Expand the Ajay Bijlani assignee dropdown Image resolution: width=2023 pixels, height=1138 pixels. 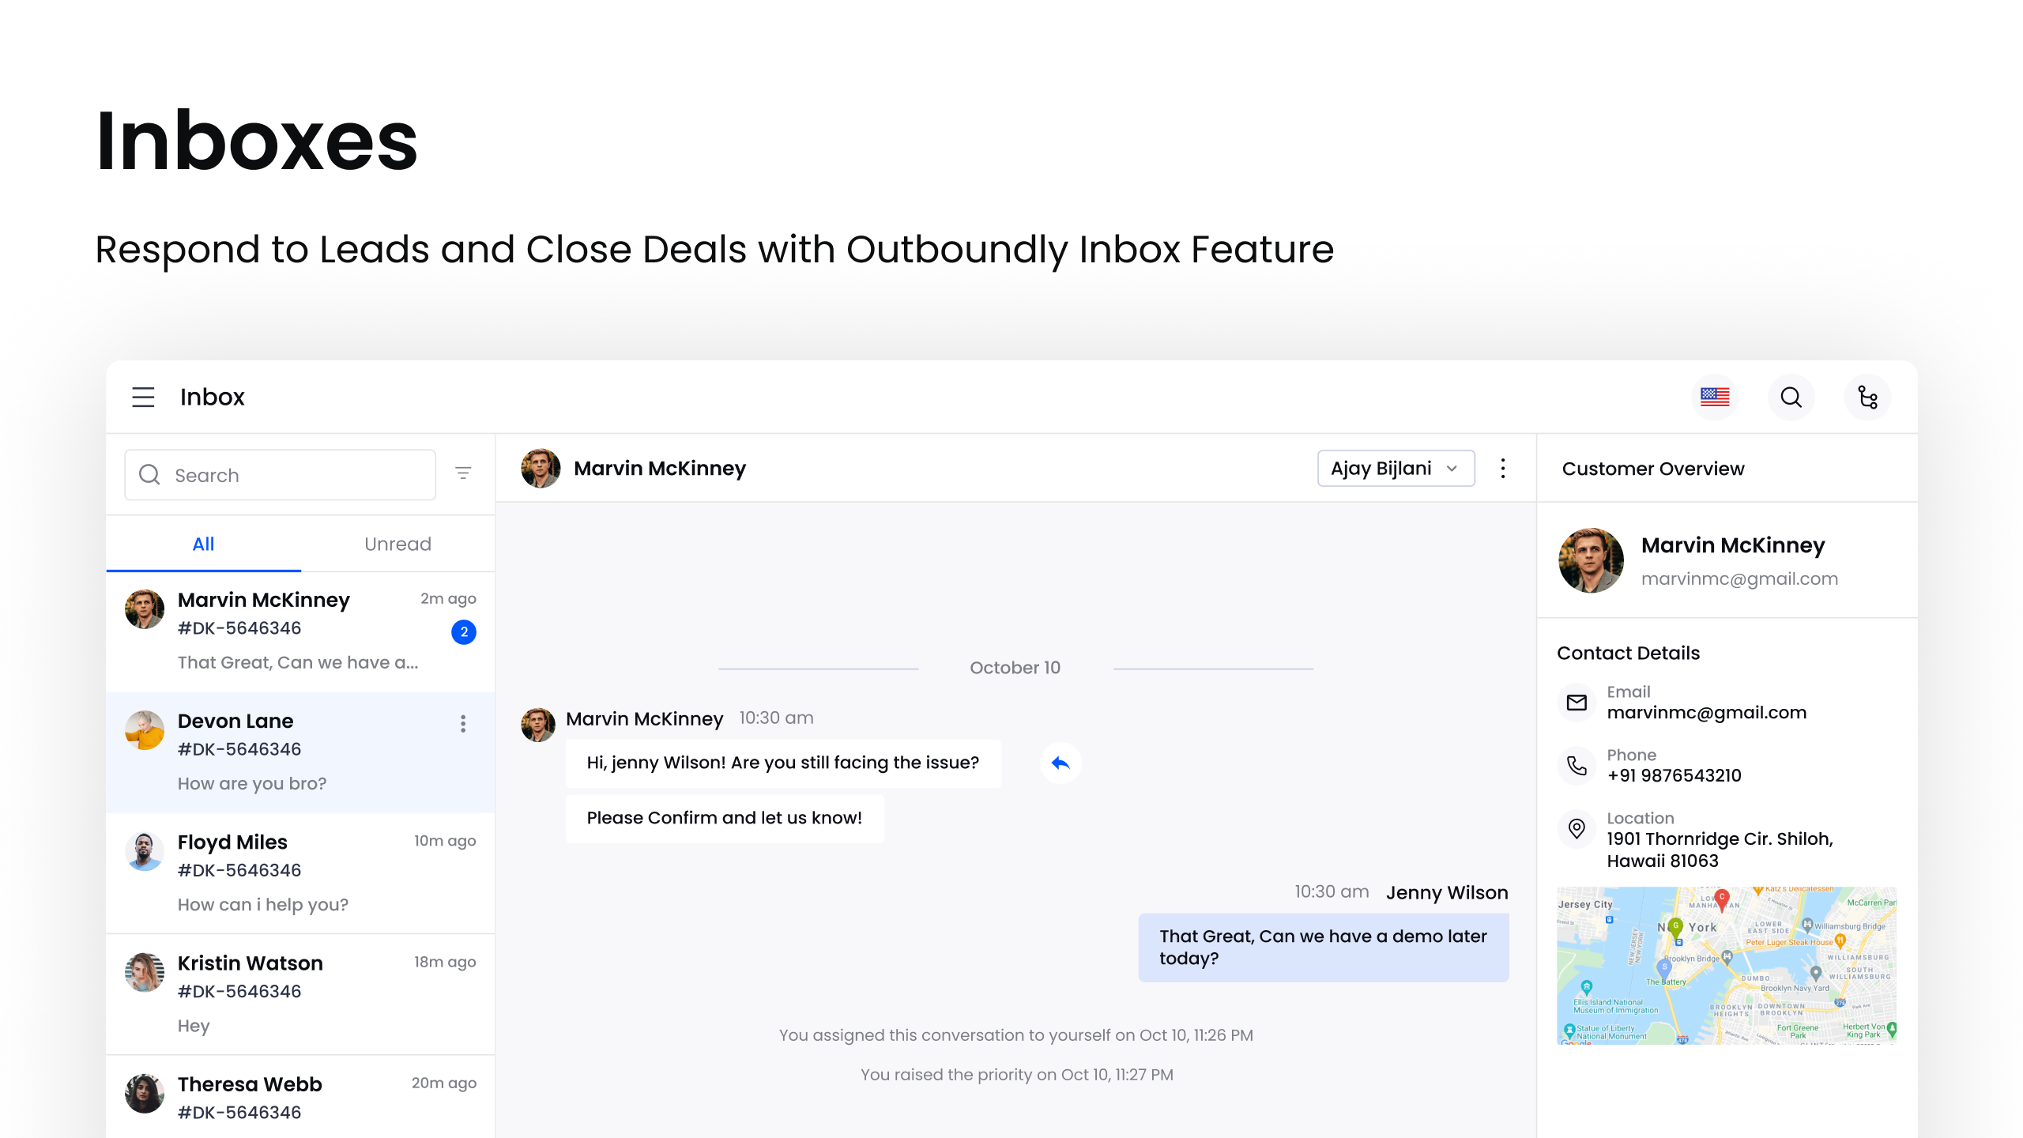pyautogui.click(x=1396, y=468)
